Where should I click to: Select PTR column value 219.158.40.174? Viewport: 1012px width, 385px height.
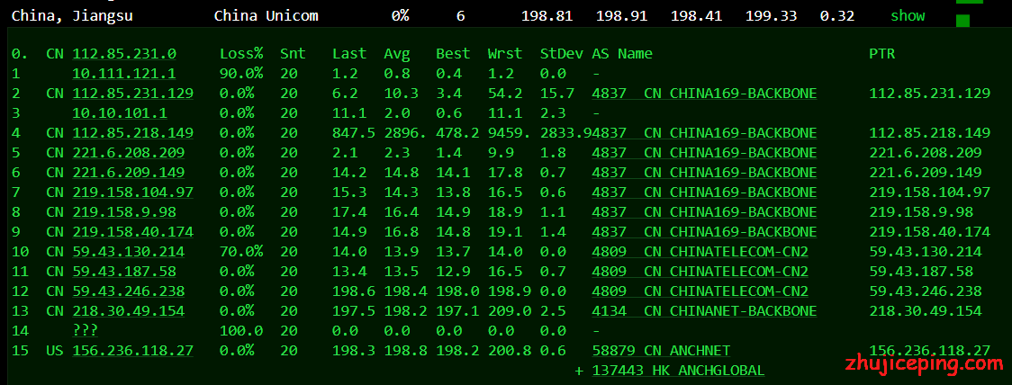(929, 231)
